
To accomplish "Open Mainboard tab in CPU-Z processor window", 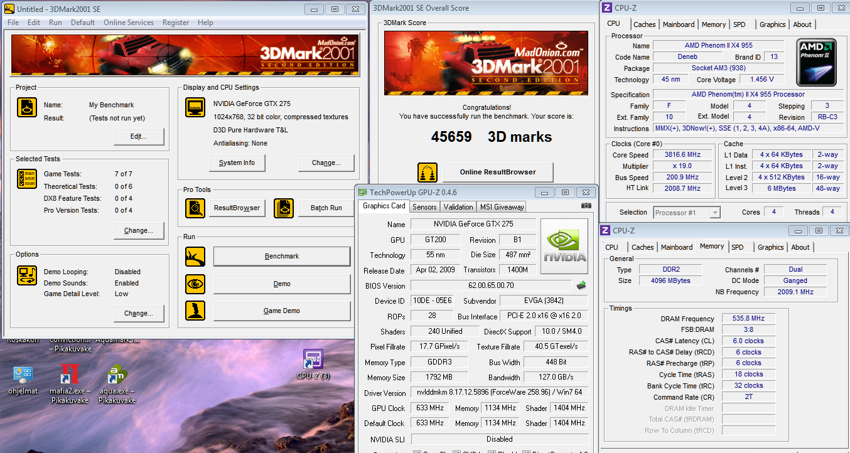I will 678,24.
